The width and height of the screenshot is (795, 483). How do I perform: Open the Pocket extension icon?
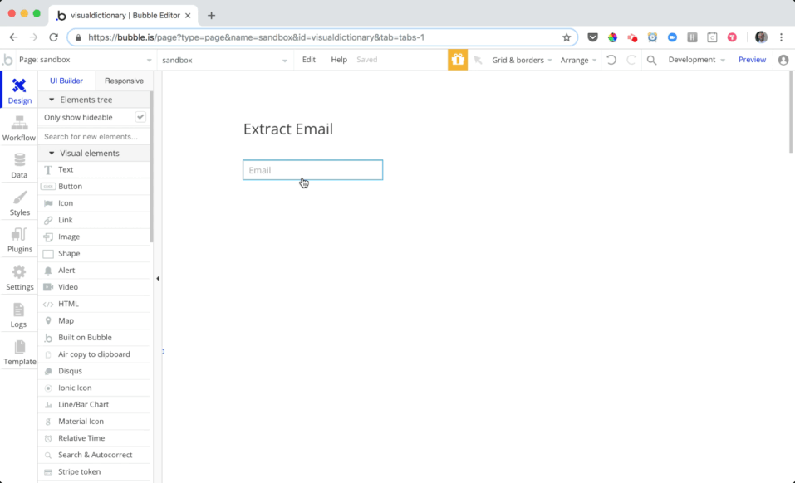592,37
